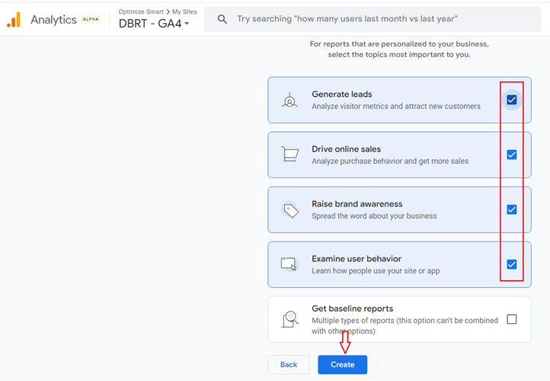The height and width of the screenshot is (381, 550).
Task: Click the Generate leads target icon
Action: coord(289,101)
